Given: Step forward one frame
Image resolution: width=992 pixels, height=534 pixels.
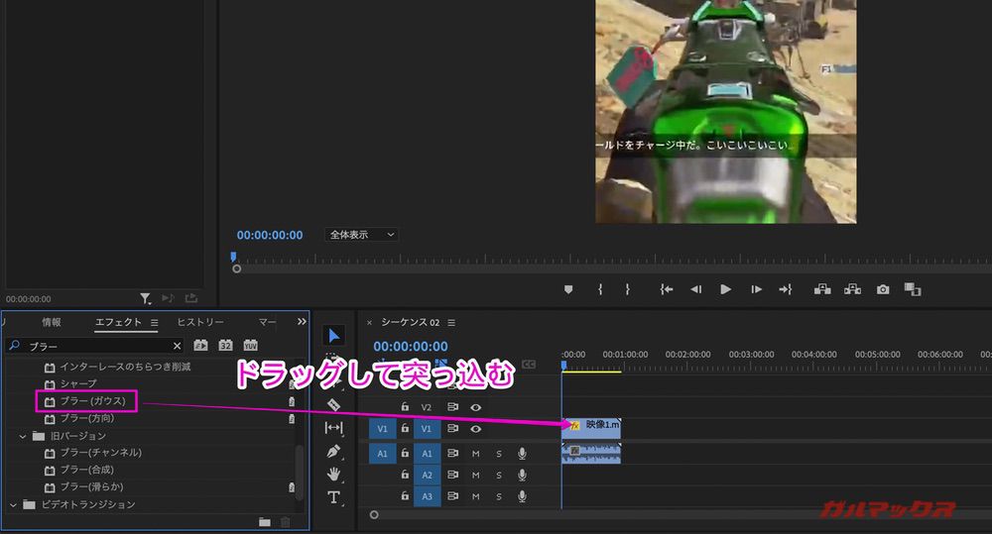Looking at the screenshot, I should click(x=756, y=289).
